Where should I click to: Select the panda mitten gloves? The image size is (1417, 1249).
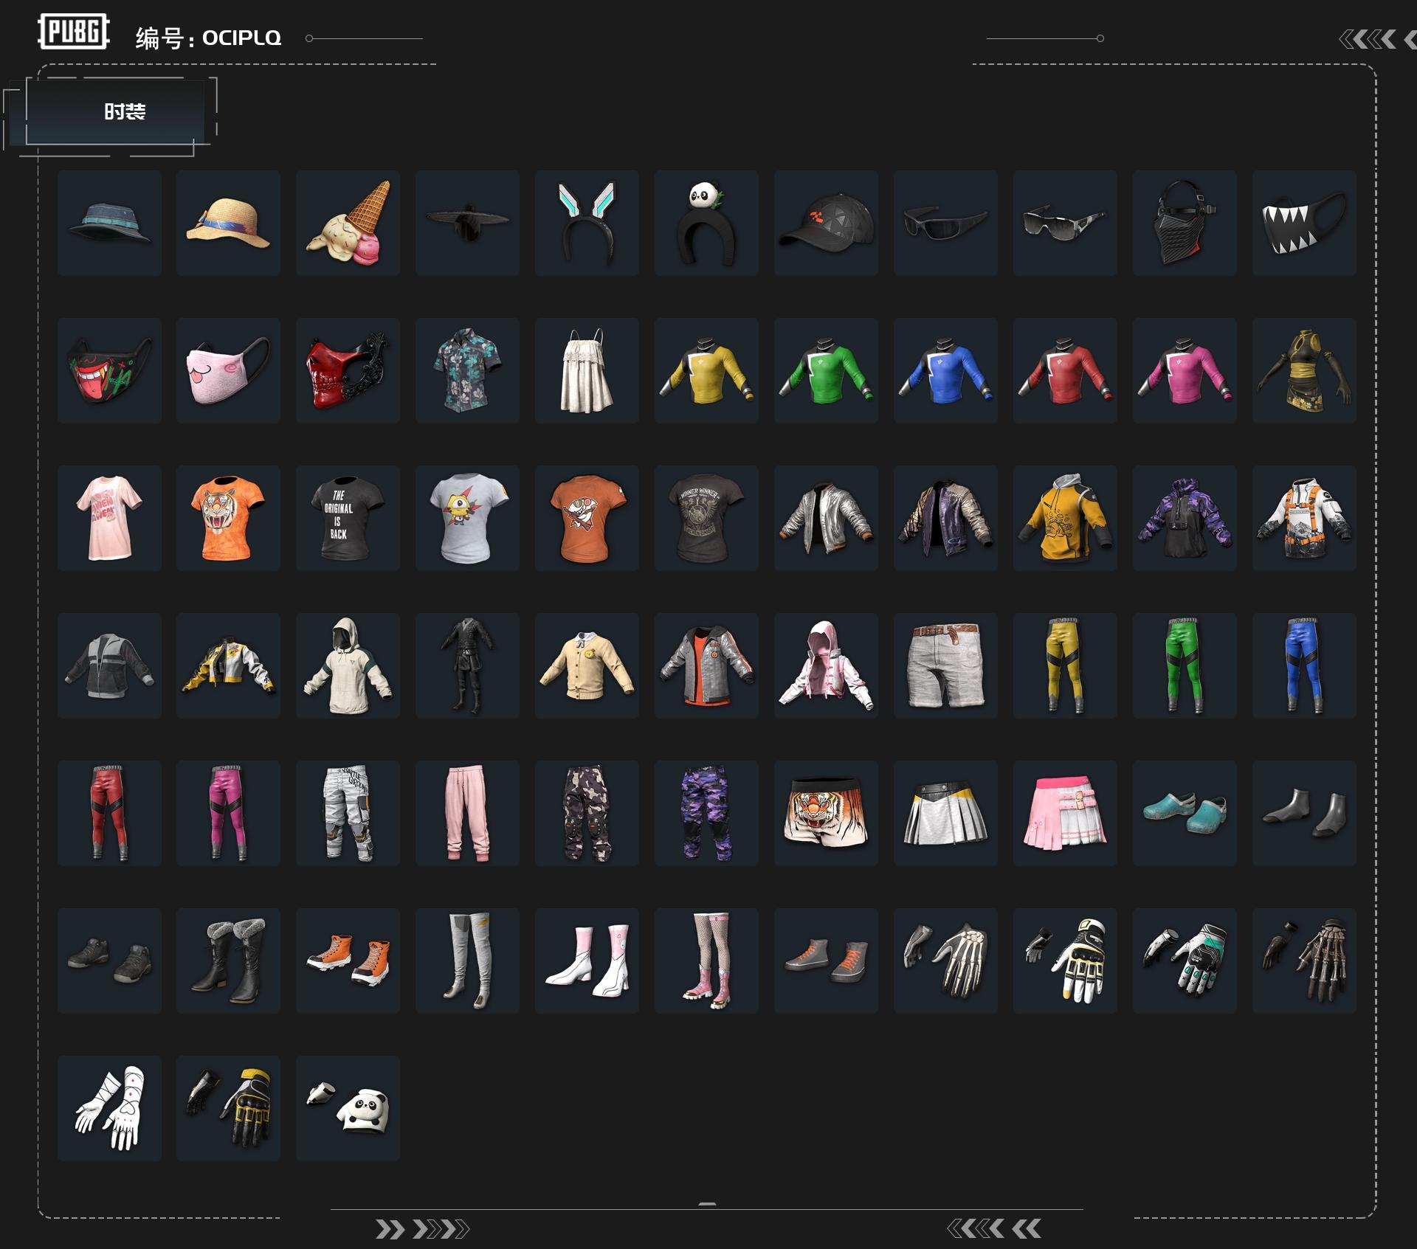(x=348, y=1108)
